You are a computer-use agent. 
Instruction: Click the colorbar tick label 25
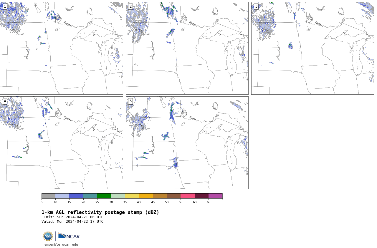pos(97,202)
